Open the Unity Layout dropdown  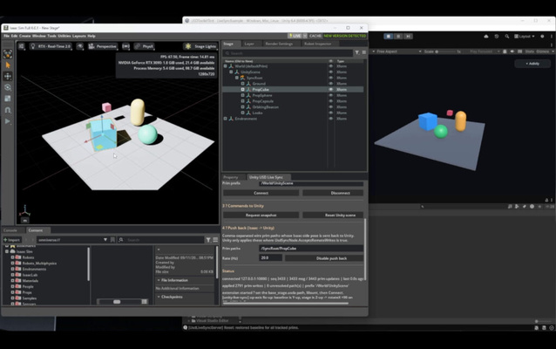tap(525, 37)
